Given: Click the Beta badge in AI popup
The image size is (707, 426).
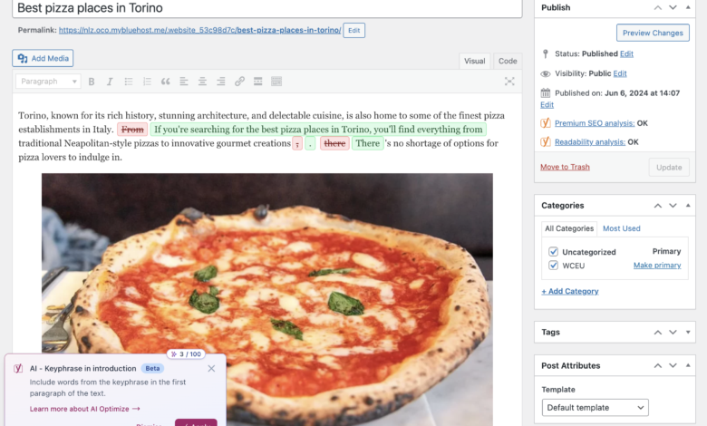Looking at the screenshot, I should coord(152,368).
